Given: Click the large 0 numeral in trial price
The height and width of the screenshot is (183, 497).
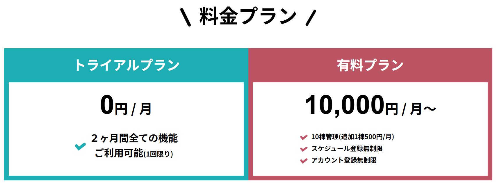Looking at the screenshot, I should coord(107,105).
